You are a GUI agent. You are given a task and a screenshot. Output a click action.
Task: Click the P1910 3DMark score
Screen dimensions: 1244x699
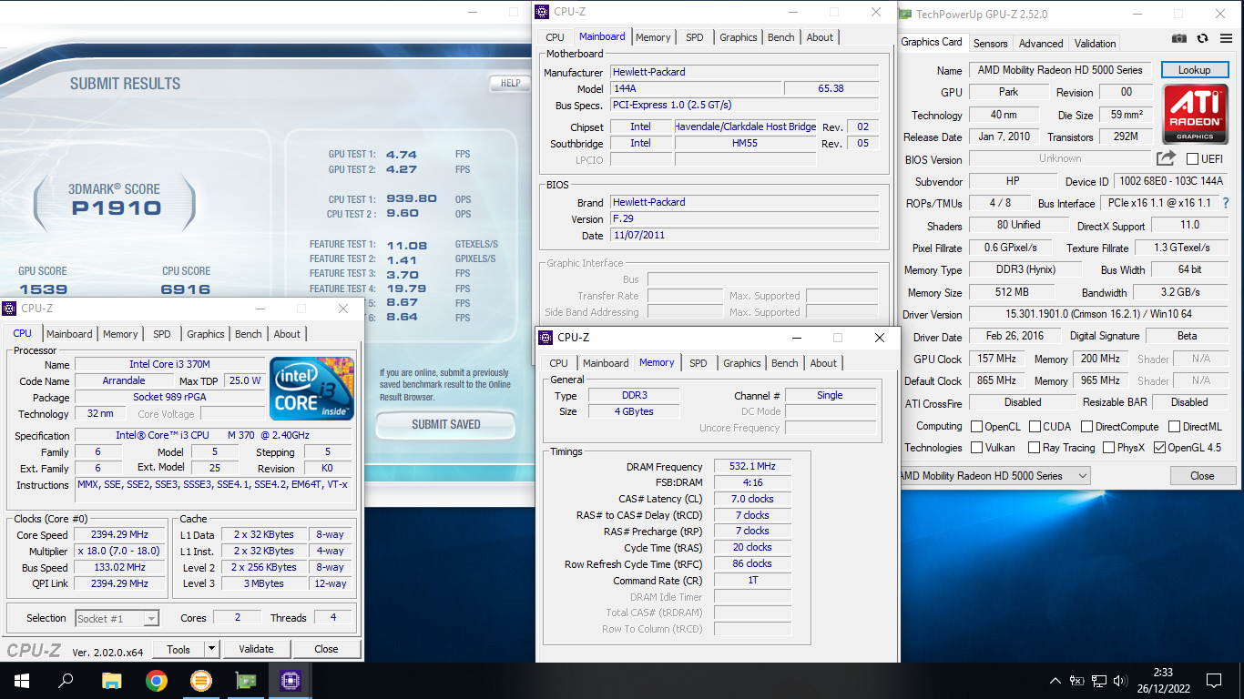[x=117, y=208]
